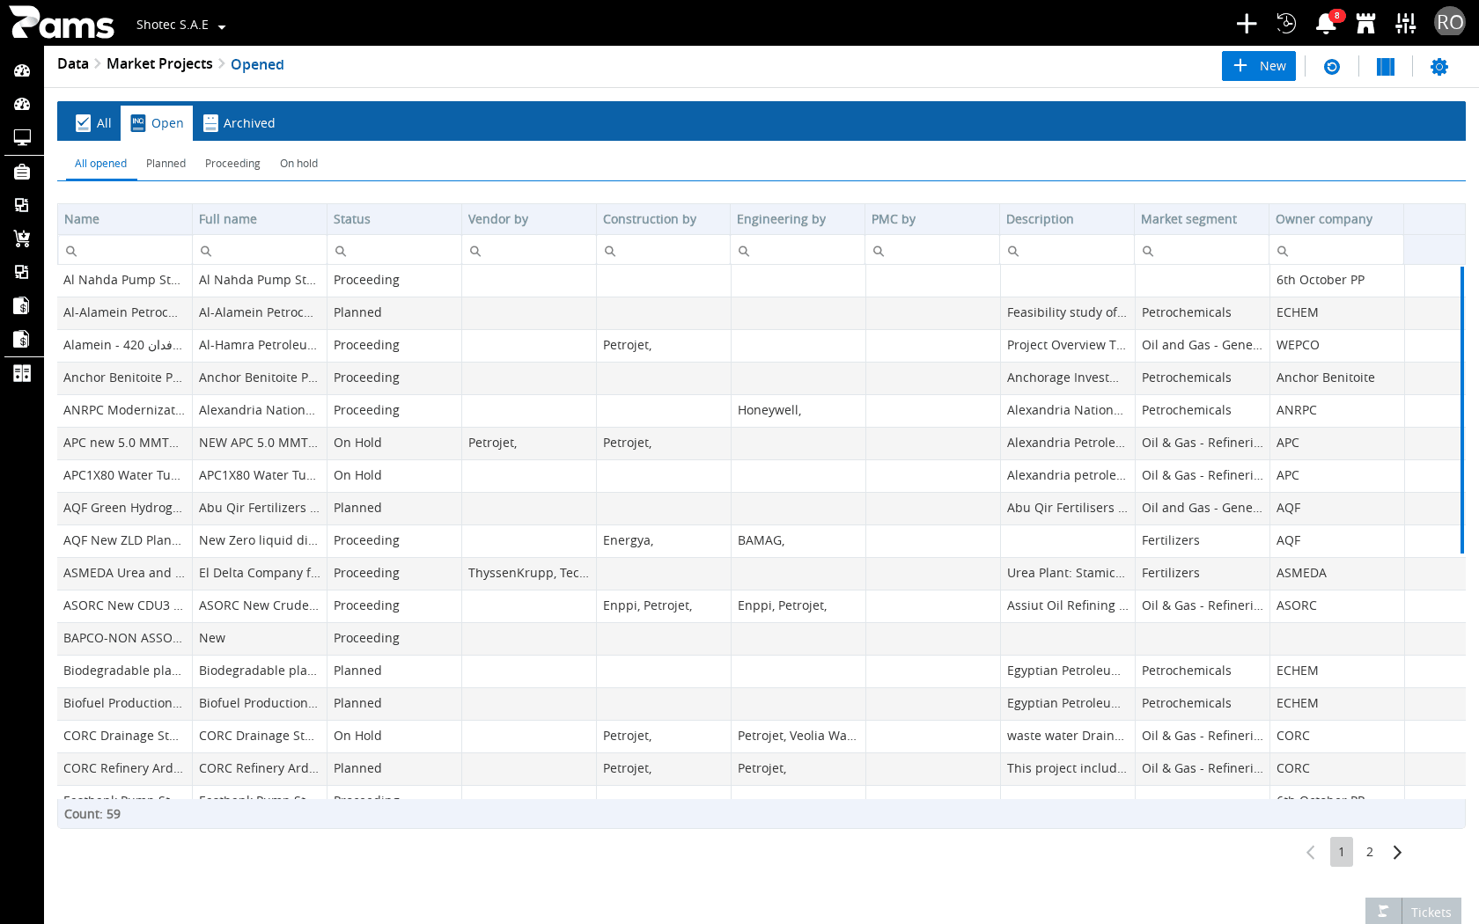
Task: Select the ANRPC Modernizat... row name
Action: click(125, 410)
